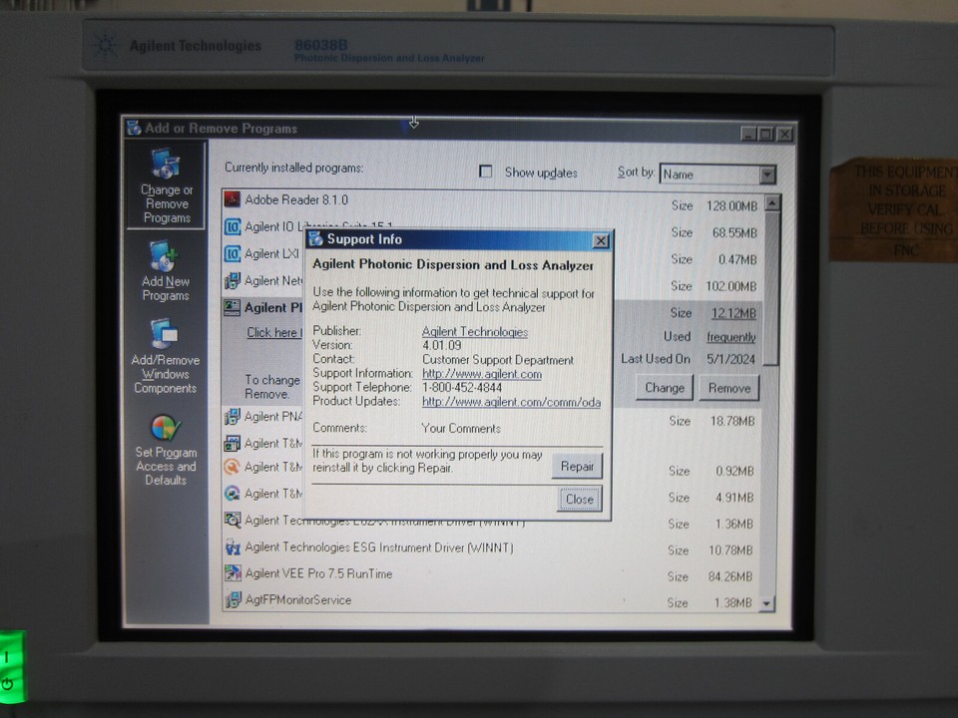Click the Agilent Technologies ESG driver icon

click(233, 547)
